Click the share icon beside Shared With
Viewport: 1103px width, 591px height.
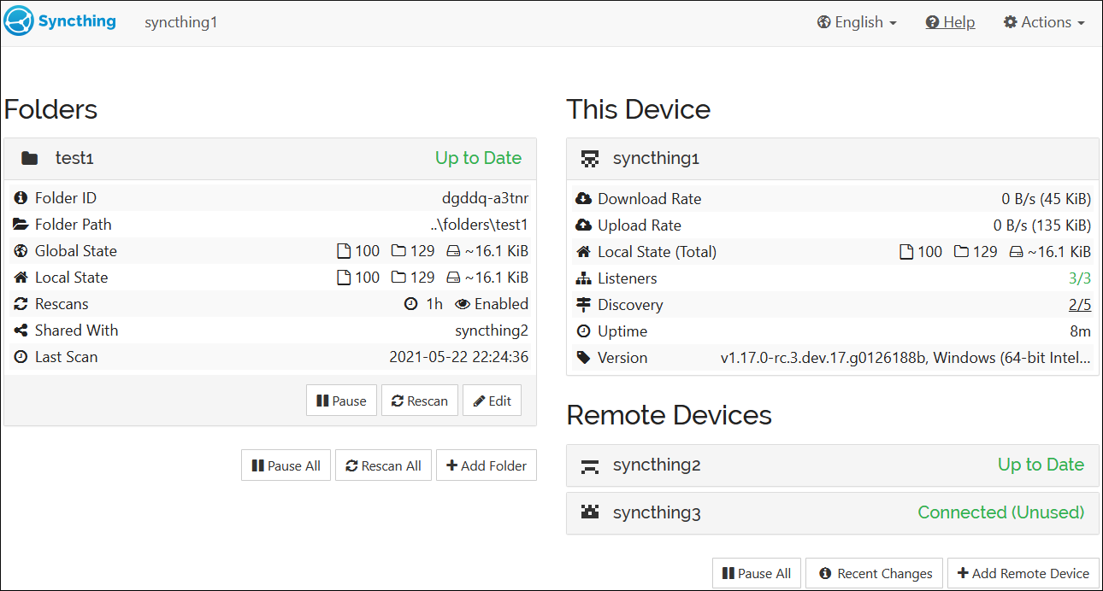pos(21,330)
